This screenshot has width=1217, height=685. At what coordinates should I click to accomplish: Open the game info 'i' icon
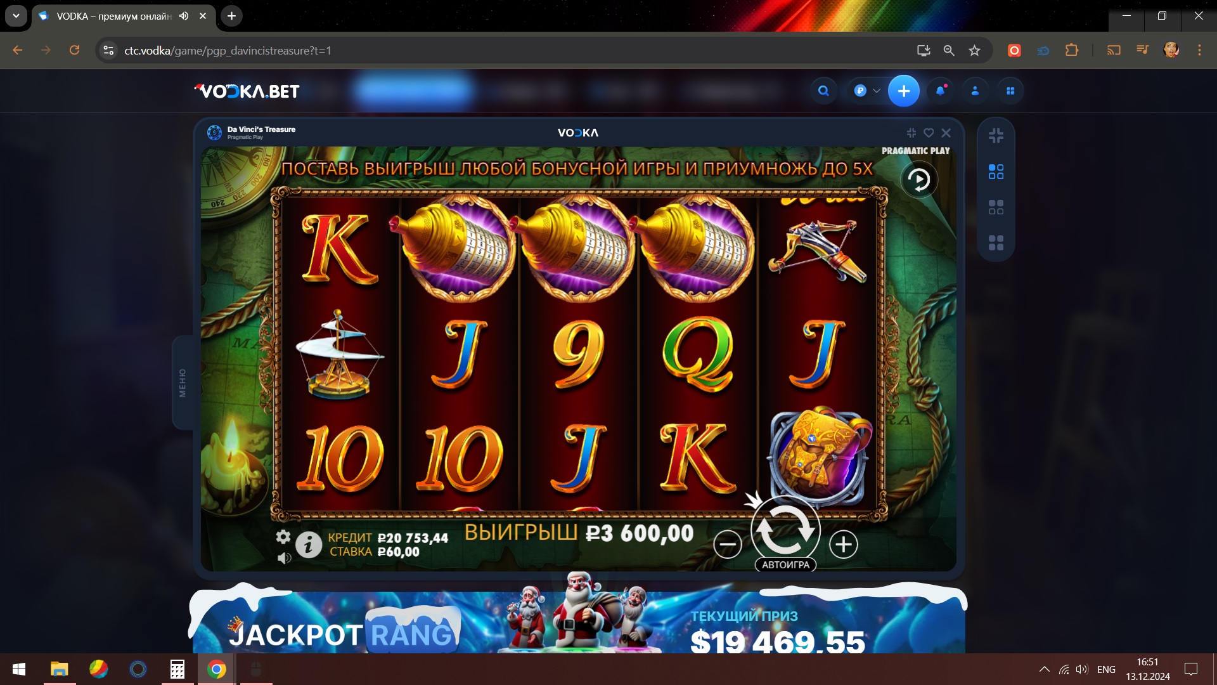click(309, 545)
